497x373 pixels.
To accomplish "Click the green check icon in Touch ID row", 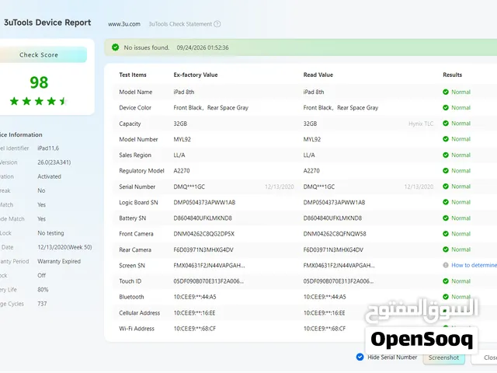I will click(x=446, y=281).
